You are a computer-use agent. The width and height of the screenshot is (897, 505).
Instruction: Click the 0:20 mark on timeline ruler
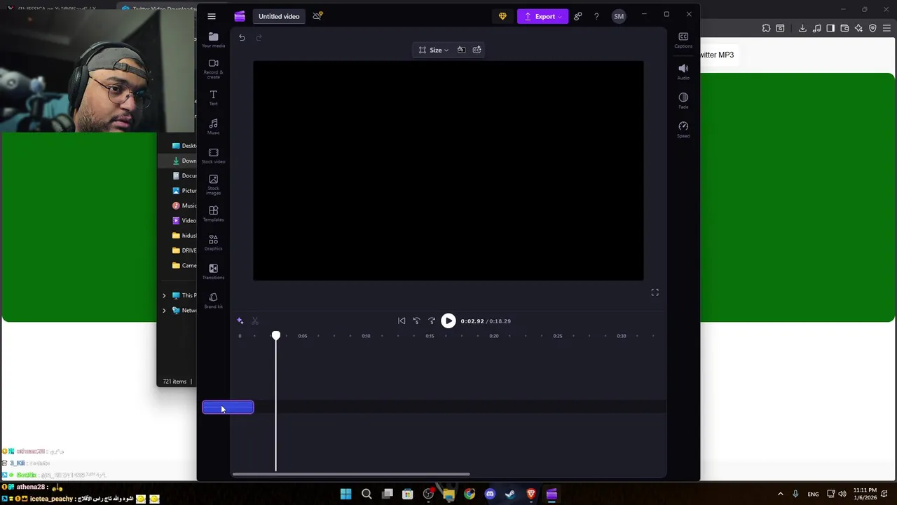[494, 336]
